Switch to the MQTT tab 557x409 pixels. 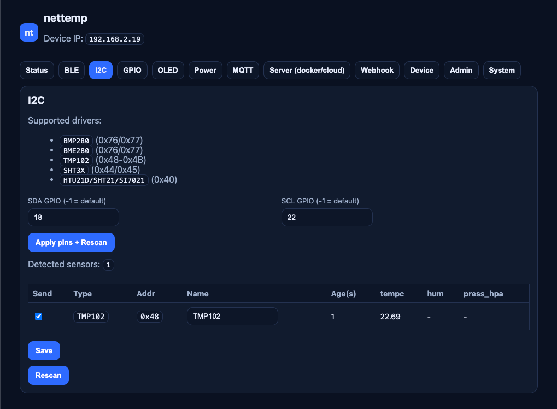point(243,71)
